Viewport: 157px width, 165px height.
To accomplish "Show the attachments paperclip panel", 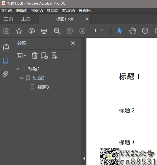I will point(5,74).
